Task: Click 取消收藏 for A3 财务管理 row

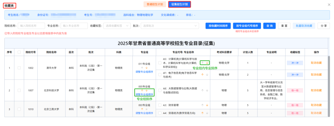Action: pos(316,105)
